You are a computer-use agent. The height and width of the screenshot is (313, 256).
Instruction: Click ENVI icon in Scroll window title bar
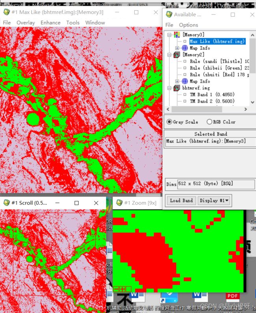7,203
